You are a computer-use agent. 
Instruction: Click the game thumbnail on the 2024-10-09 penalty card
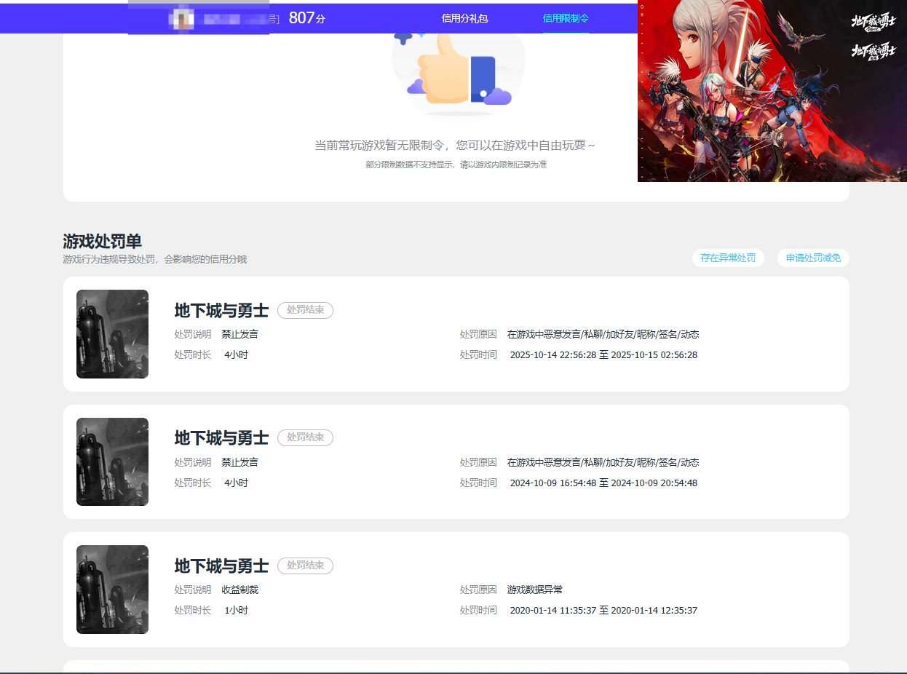click(x=112, y=461)
